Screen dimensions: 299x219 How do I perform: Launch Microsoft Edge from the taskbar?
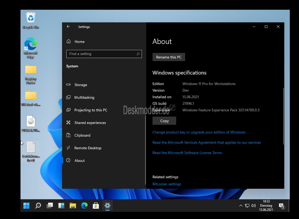point(84,206)
